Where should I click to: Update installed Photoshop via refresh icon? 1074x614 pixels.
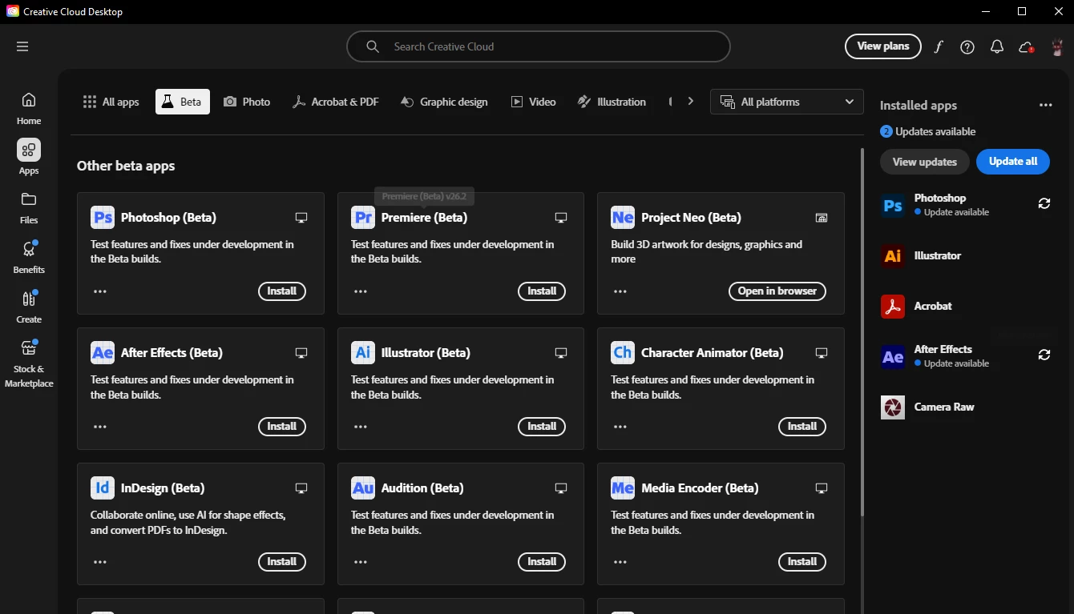tap(1044, 204)
